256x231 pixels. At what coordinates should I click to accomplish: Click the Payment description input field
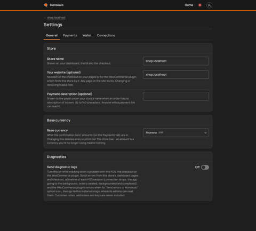click(176, 96)
